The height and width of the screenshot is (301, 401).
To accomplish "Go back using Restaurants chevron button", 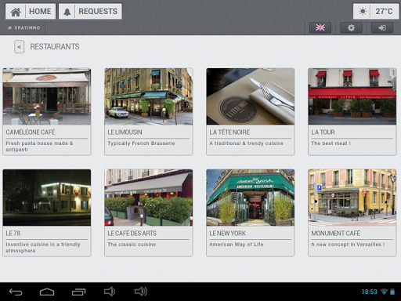I will click(x=20, y=47).
